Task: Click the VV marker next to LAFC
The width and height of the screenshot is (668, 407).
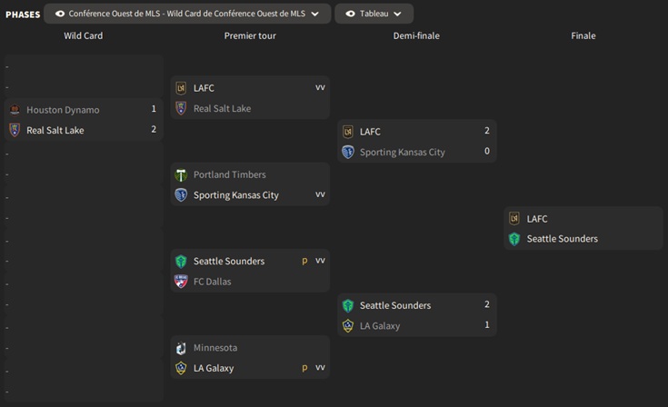Action: [320, 88]
